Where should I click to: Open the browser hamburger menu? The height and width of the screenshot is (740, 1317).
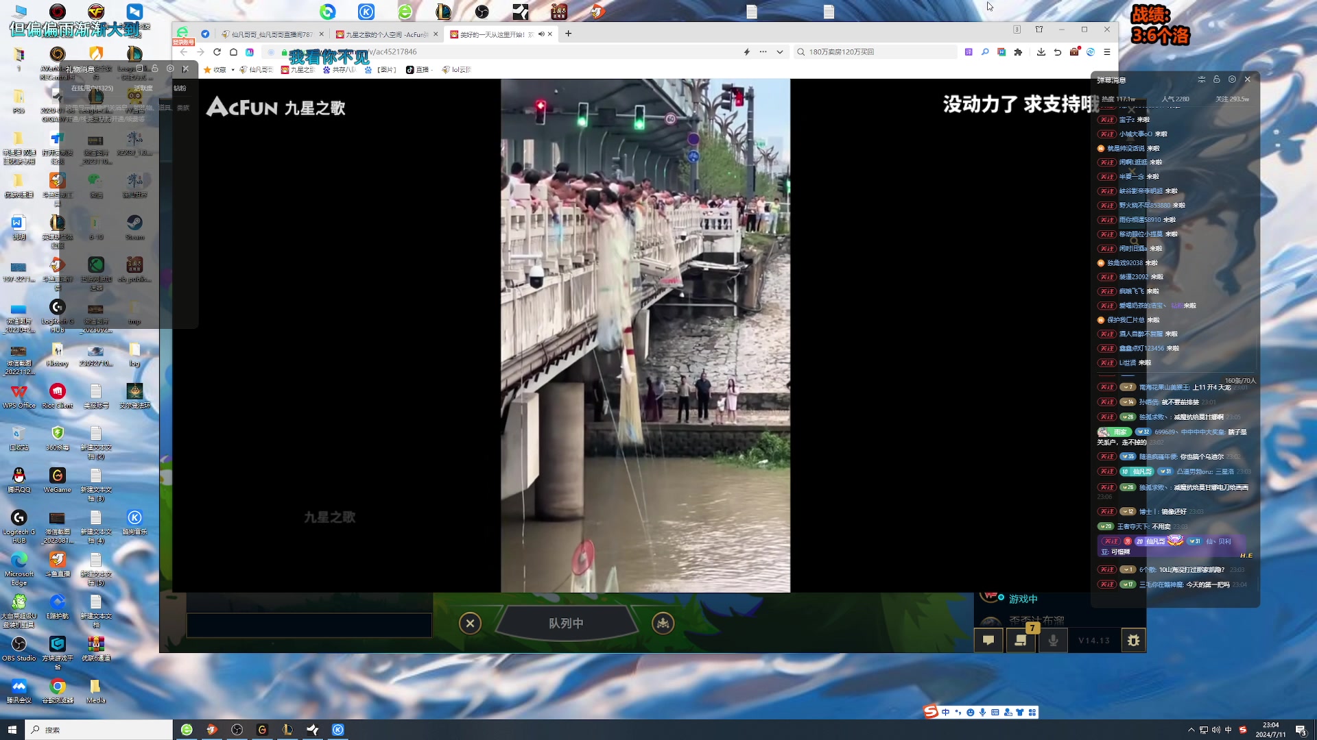[x=1107, y=52]
